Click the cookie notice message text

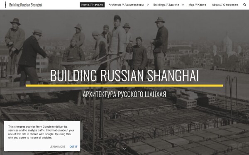[x=41, y=132]
